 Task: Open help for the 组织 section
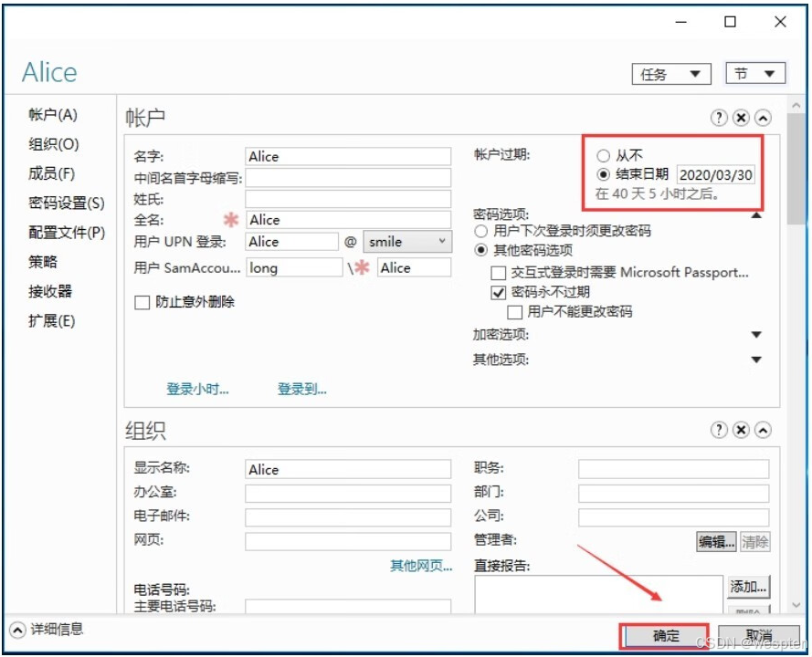(719, 430)
